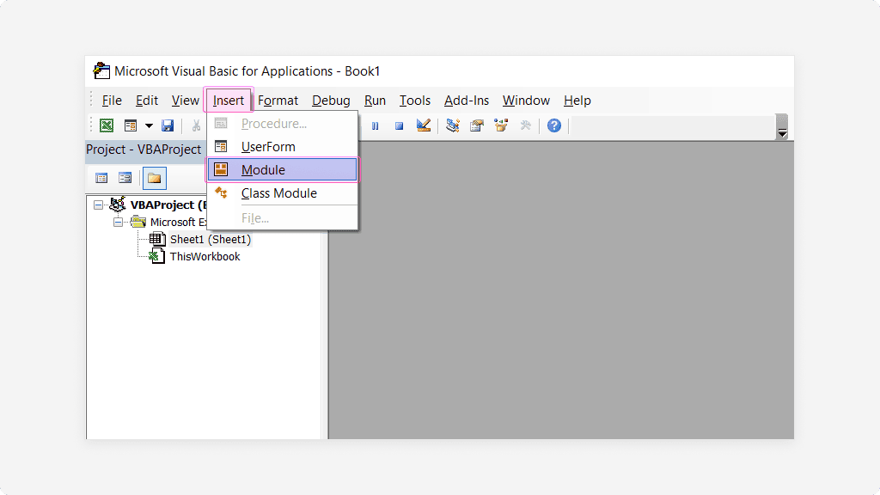Viewport: 880px width, 495px height.
Task: Toggle Folders button in Project pane
Action: (x=155, y=179)
